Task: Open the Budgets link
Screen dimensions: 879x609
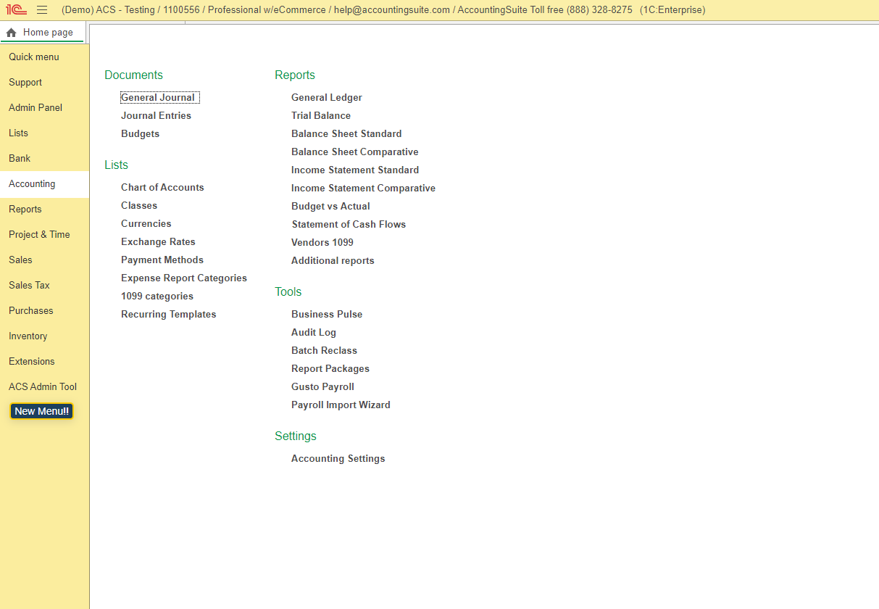Action: click(x=140, y=134)
